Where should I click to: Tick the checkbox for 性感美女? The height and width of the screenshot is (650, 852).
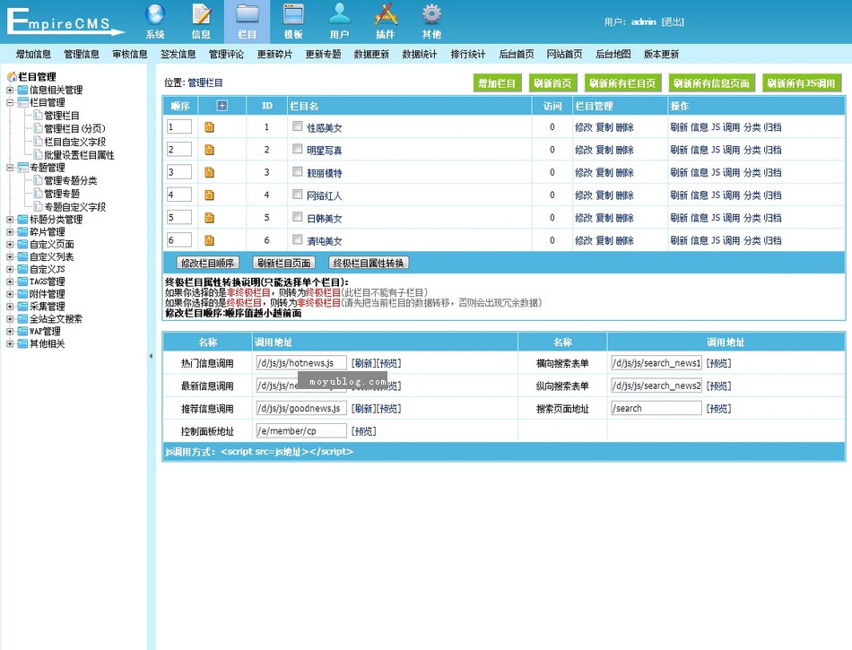coord(297,126)
